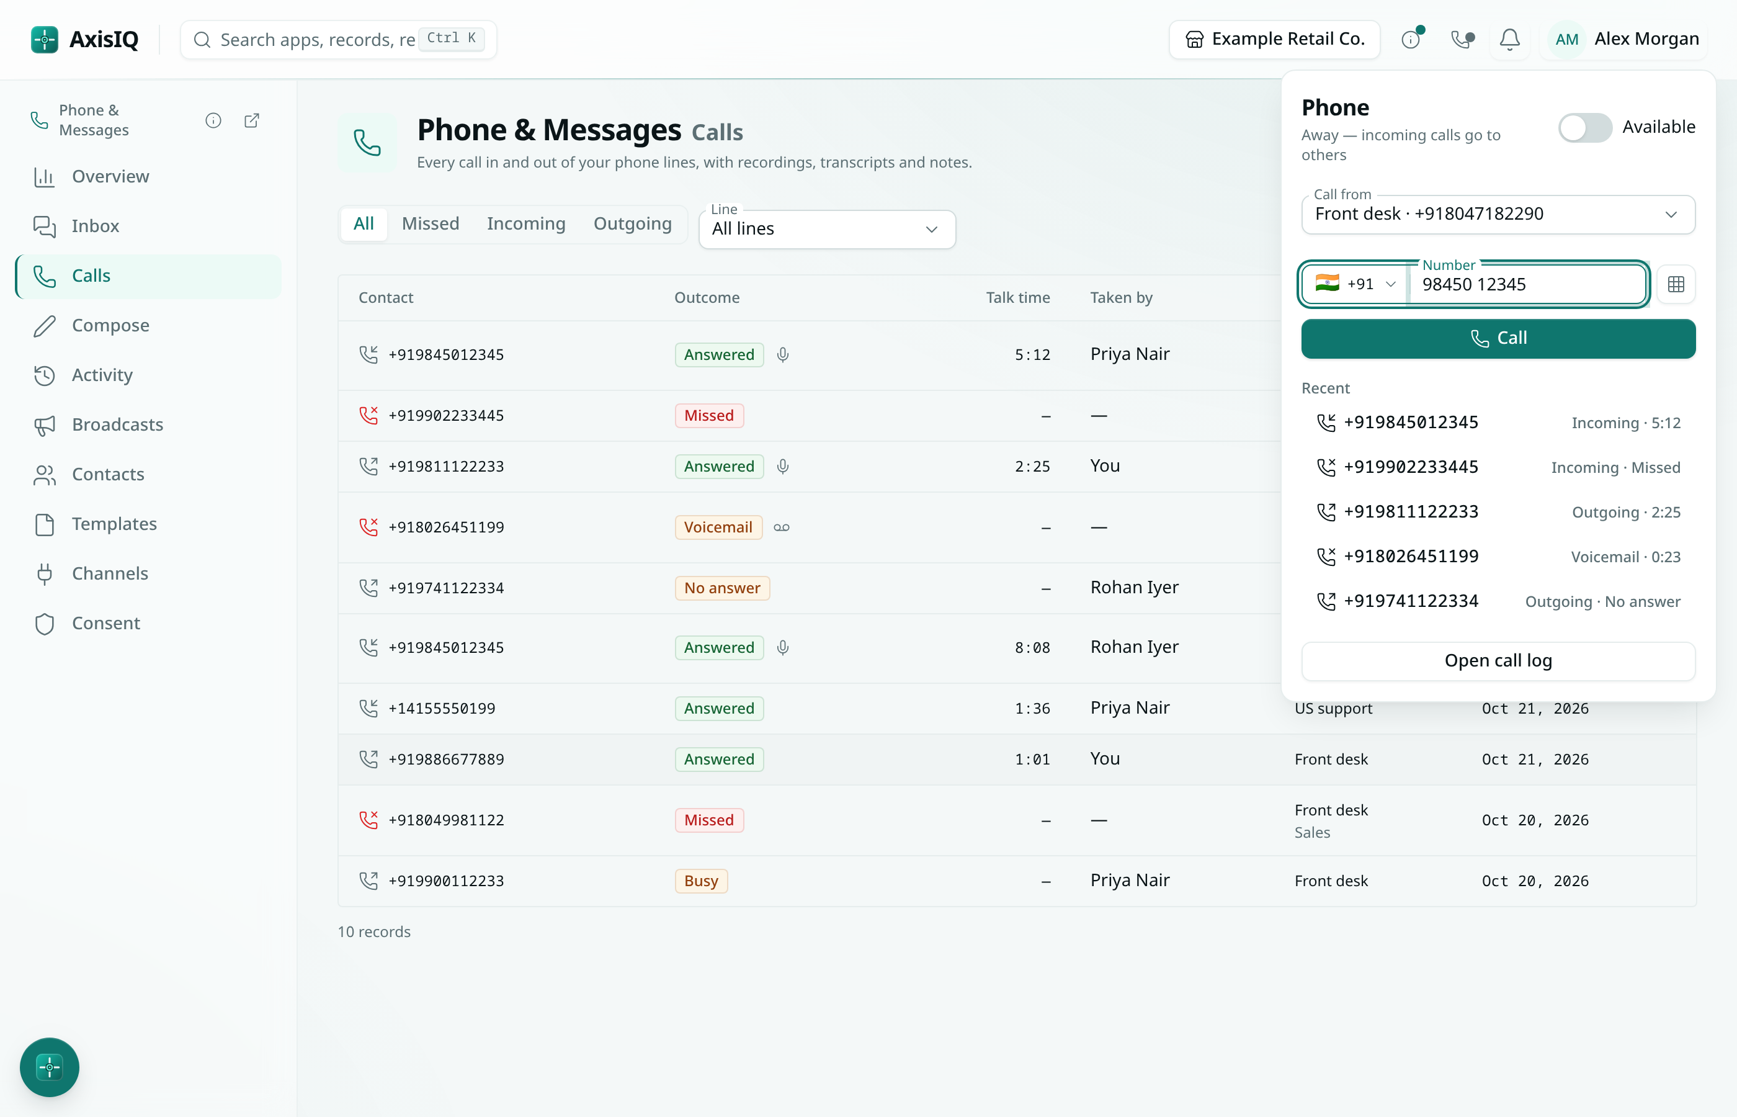Open Channels in sidebar

pos(148,574)
